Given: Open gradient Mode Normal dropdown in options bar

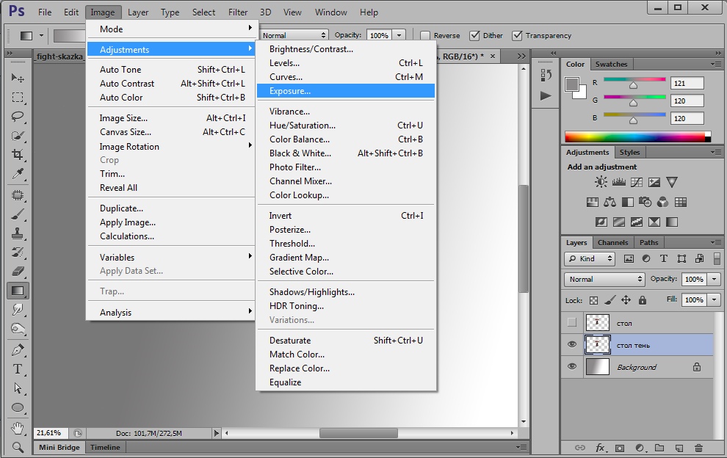Looking at the screenshot, I should (294, 35).
